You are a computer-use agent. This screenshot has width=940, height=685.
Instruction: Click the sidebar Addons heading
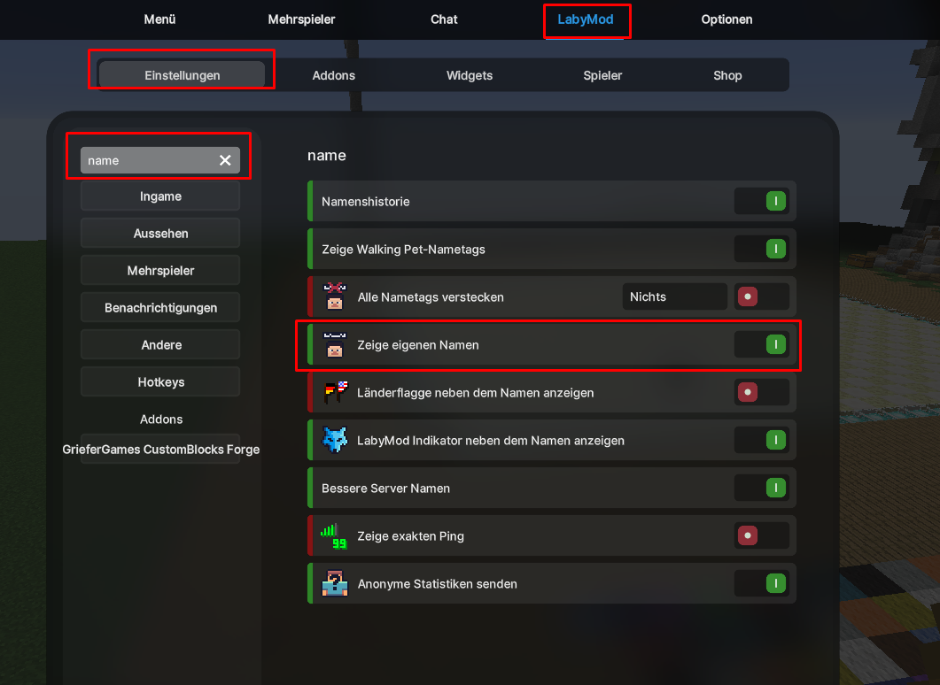(160, 419)
